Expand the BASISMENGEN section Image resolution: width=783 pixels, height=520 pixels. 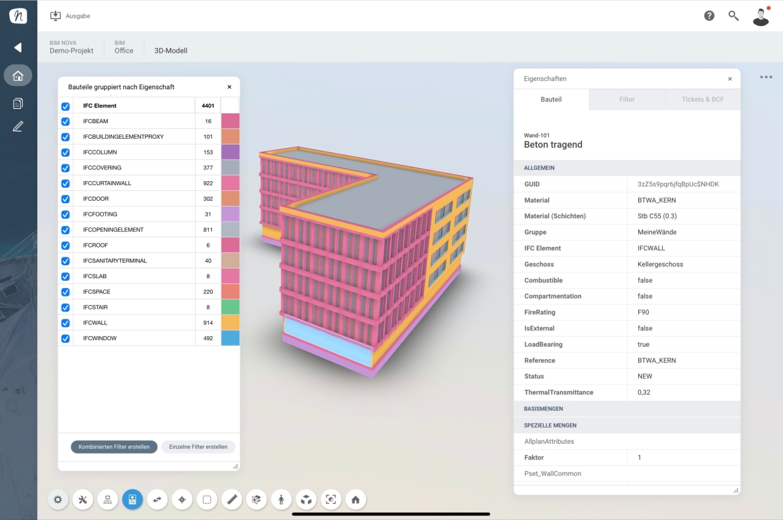(x=626, y=409)
